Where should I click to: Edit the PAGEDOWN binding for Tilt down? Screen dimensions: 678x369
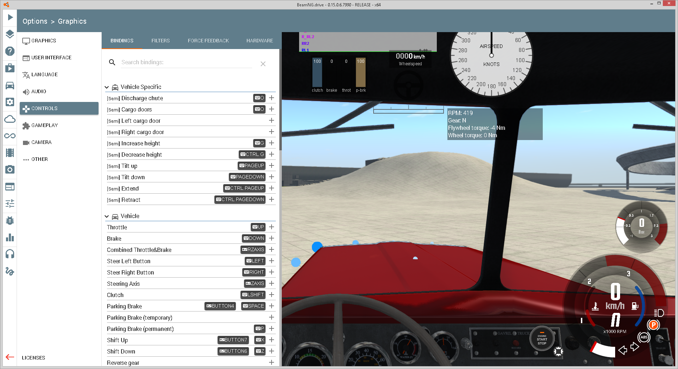pos(247,177)
